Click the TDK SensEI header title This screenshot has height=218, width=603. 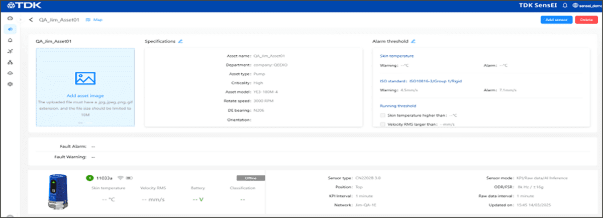pyautogui.click(x=538, y=5)
